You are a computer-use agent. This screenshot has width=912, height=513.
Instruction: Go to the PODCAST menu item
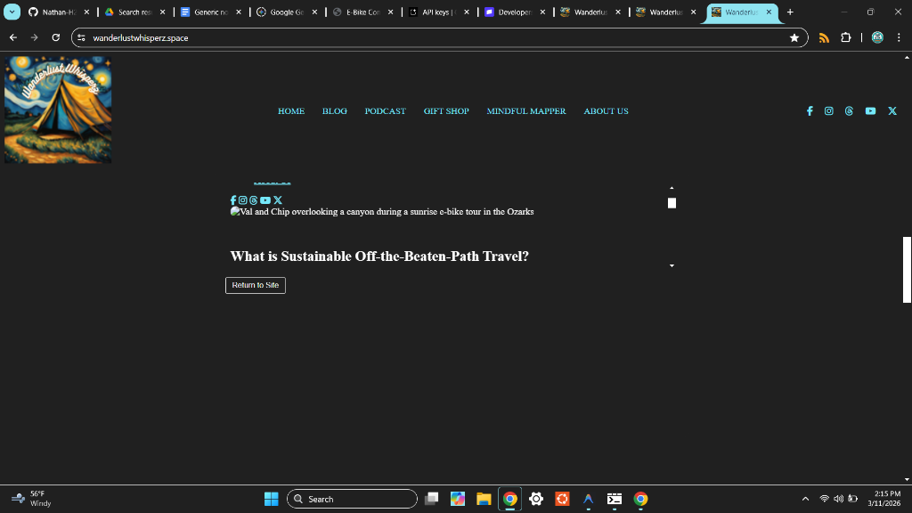[385, 111]
